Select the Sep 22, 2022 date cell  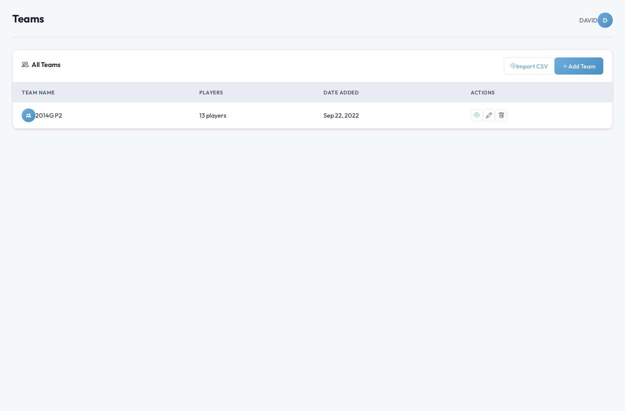[x=341, y=115]
